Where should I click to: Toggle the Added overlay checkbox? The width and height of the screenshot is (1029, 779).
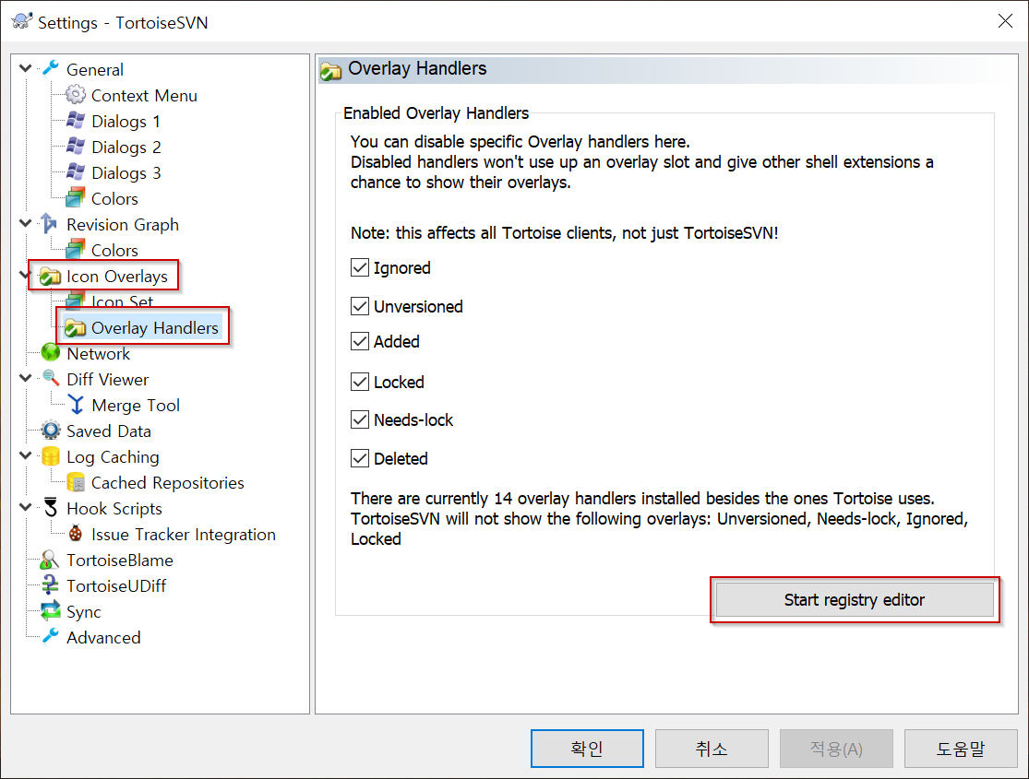(x=360, y=342)
